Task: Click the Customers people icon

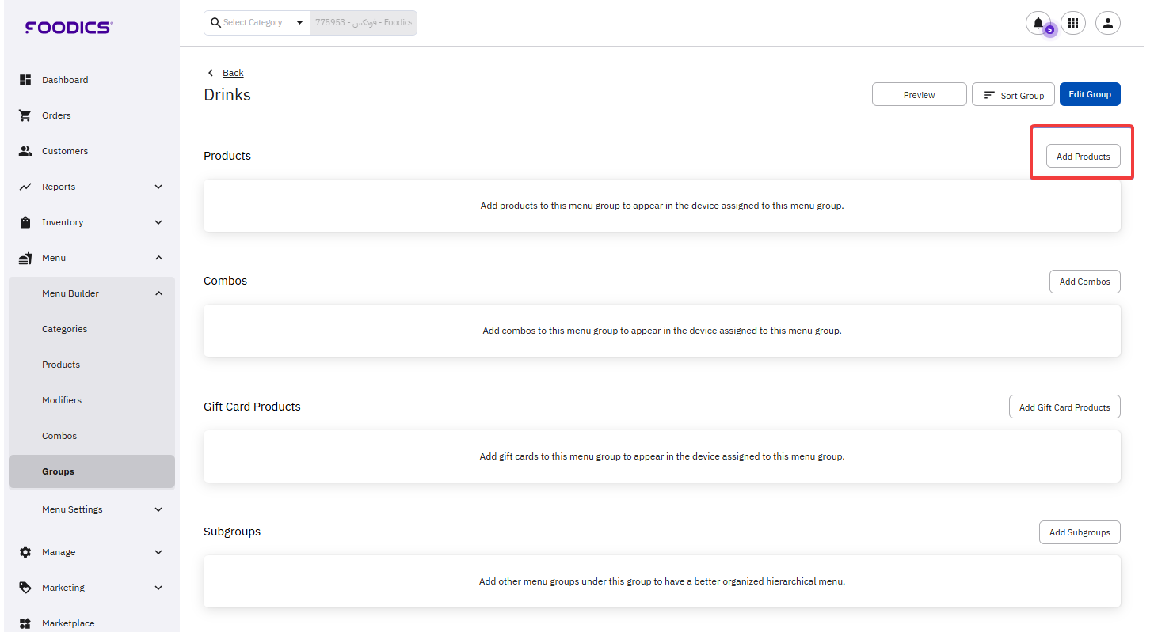Action: pos(25,151)
